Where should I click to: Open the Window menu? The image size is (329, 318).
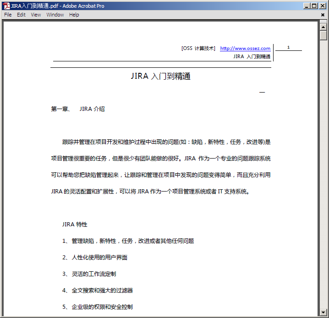tap(55, 15)
